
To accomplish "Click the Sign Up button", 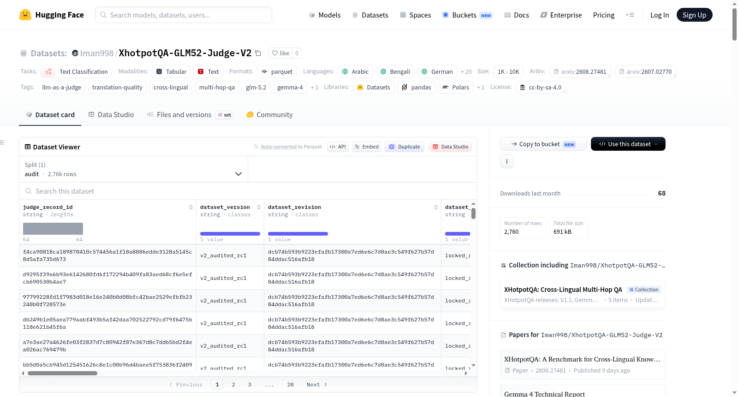I will [x=695, y=15].
